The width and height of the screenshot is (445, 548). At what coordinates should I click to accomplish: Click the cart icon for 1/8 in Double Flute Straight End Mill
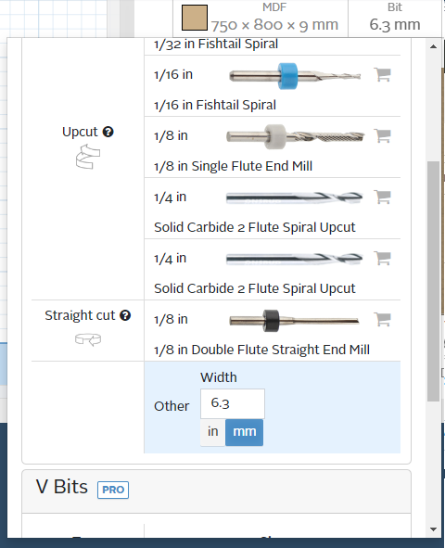[383, 319]
